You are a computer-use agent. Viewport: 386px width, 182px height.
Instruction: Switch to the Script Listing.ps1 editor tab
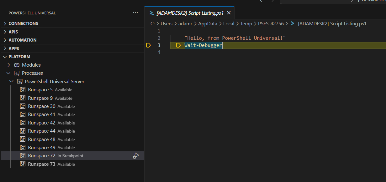point(190,13)
